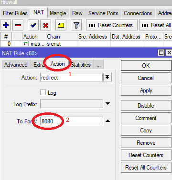Open the Action dropdown arrow
The height and width of the screenshot is (180, 172).
107,77
